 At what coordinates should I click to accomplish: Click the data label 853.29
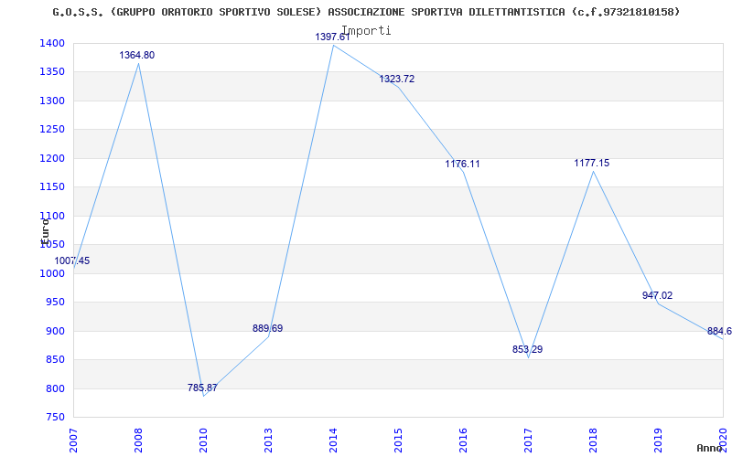[528, 349]
